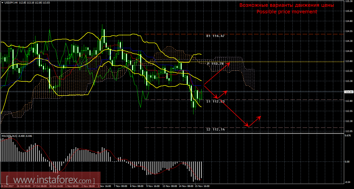
Task: Select the S1 112.83 support label
Action: (215, 101)
